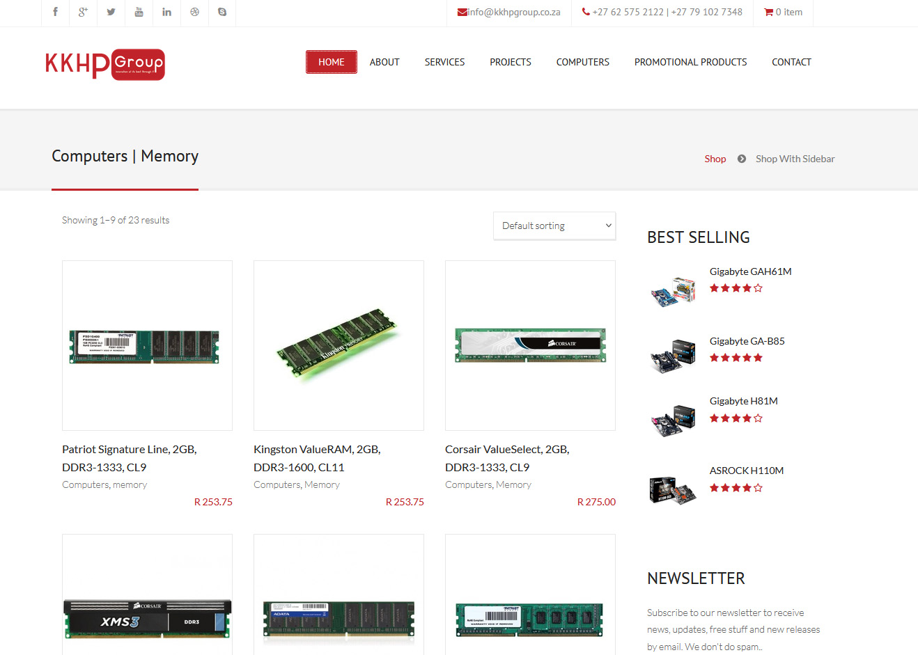This screenshot has width=918, height=655.
Task: Open the Dribbble social icon
Action: pyautogui.click(x=194, y=12)
